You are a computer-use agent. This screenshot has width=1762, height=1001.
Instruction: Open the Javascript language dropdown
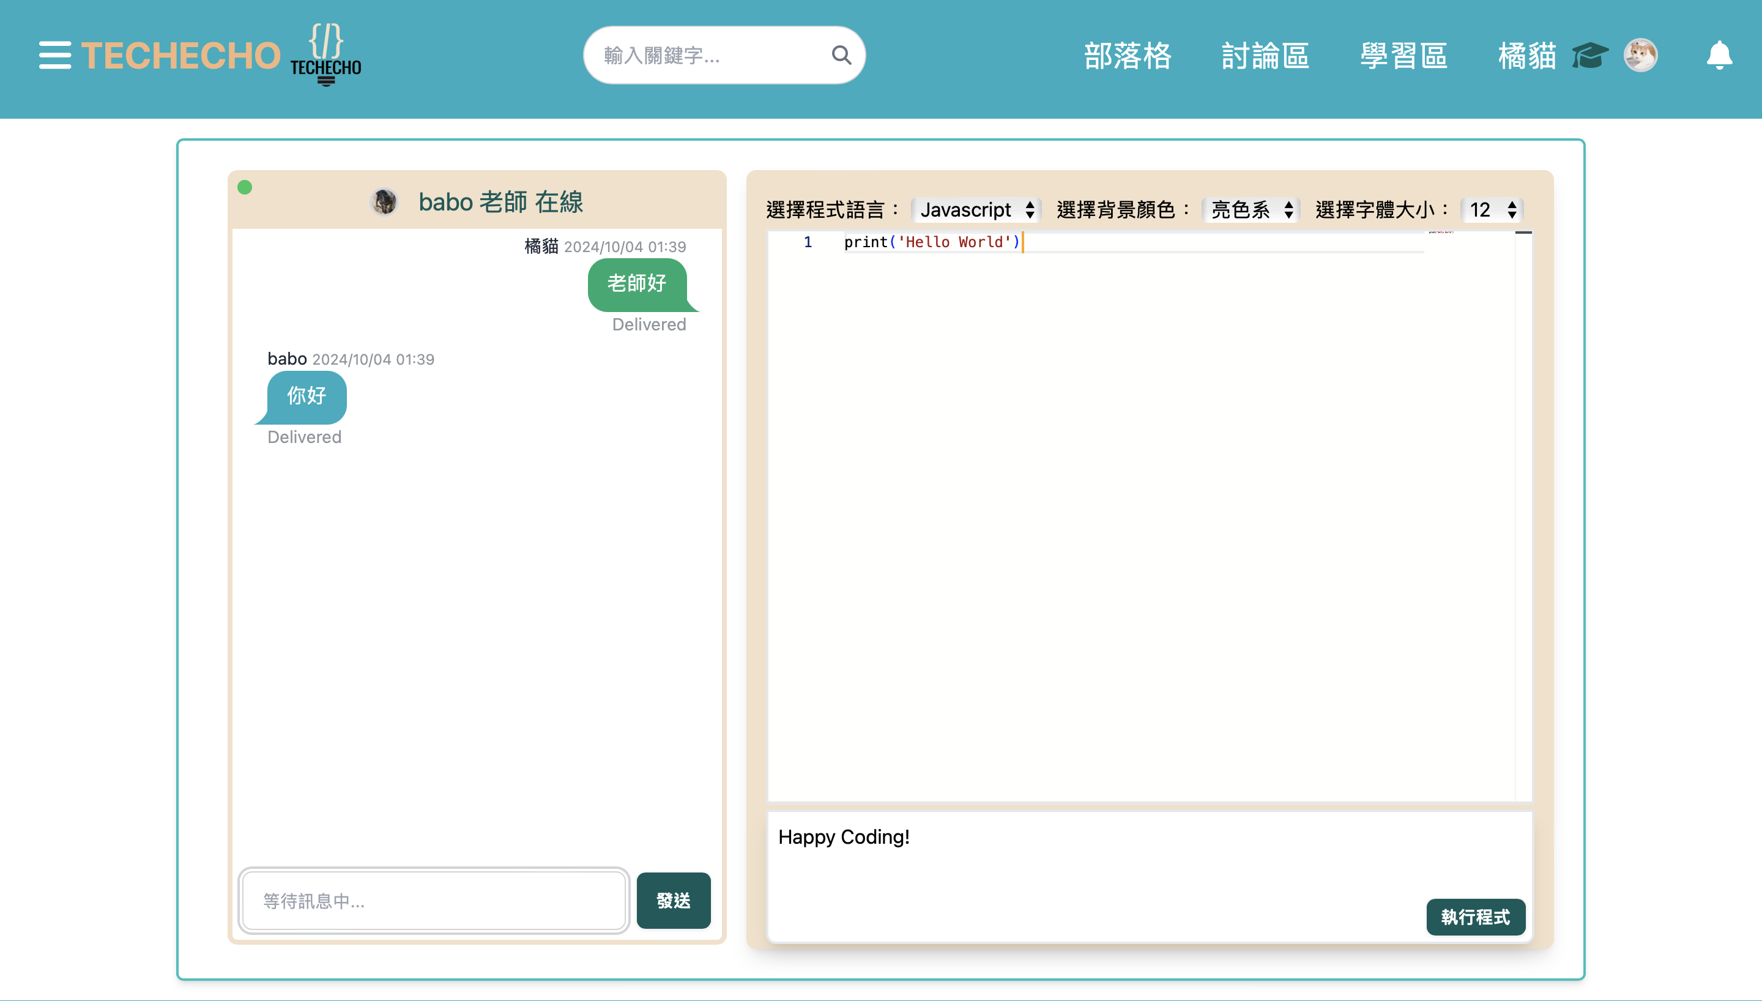pos(976,210)
